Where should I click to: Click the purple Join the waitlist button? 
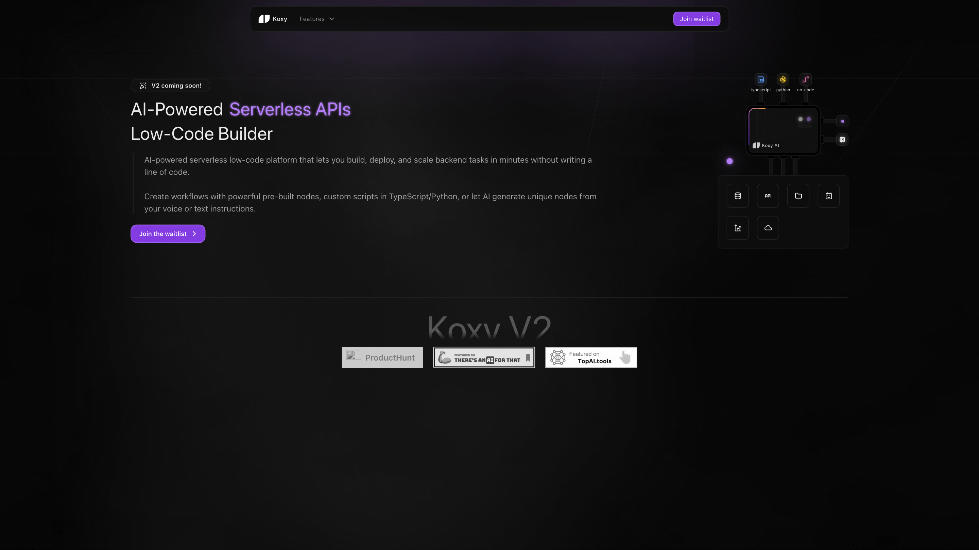coord(168,234)
